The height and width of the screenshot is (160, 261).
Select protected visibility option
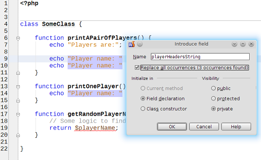coord(214,99)
